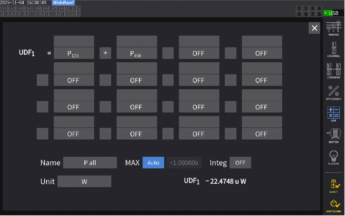This screenshot has height=216, width=345.
Task: Open the Channel settings icon
Action: 333,50
